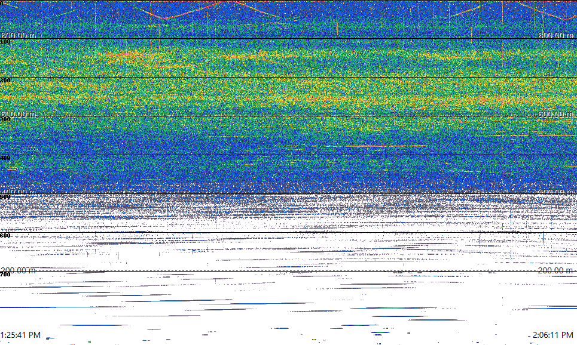The width and height of the screenshot is (577, 345).
Task: Select the 100 depth gridline label
Action: (5, 42)
